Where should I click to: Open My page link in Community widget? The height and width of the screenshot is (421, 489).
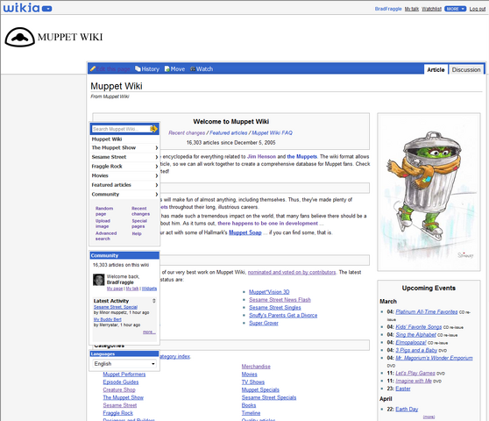point(115,289)
